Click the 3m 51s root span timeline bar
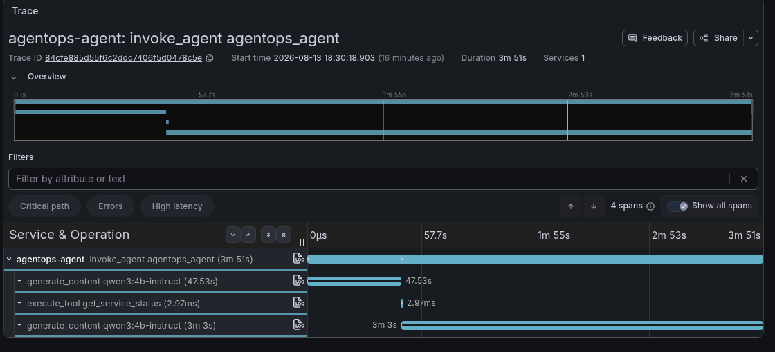Viewport: 775px width, 352px height. 536,259
